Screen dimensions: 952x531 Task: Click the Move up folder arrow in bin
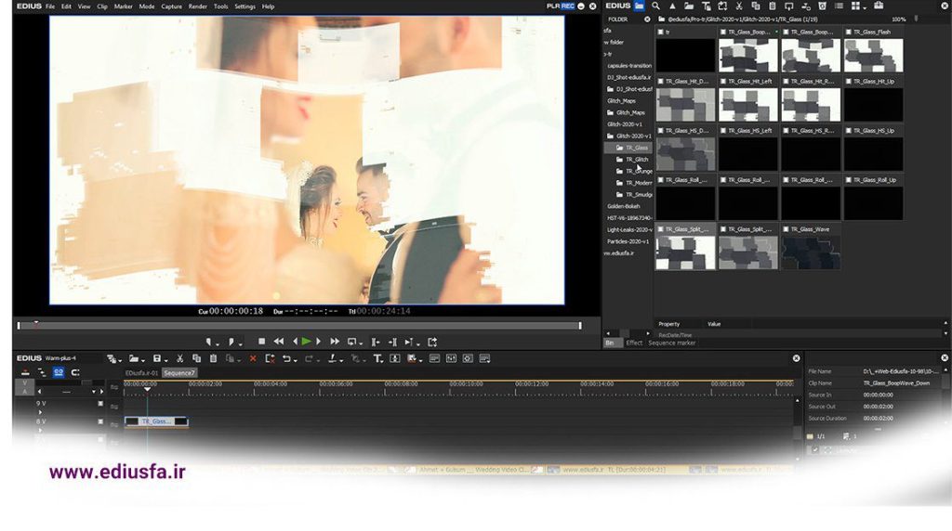pos(672,6)
